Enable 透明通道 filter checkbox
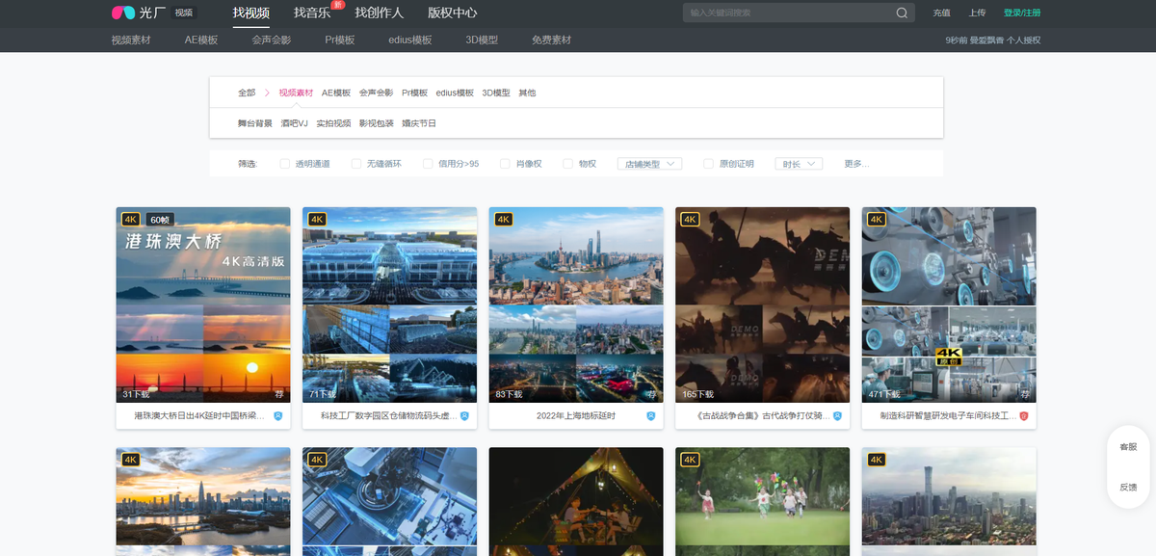The height and width of the screenshot is (556, 1156). [284, 164]
